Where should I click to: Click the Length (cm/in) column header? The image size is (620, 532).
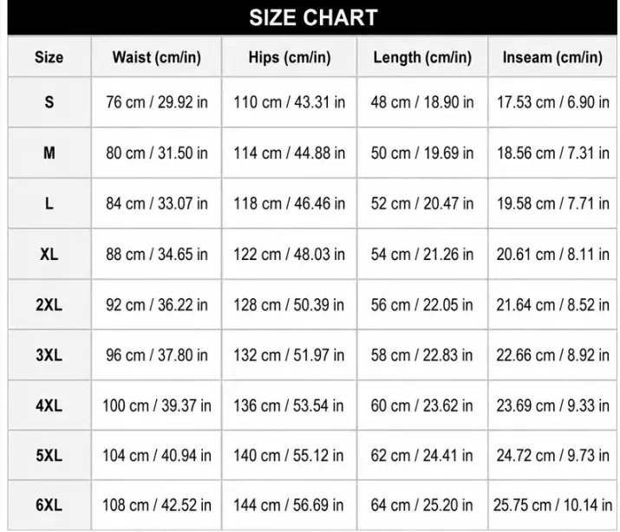[x=422, y=57]
